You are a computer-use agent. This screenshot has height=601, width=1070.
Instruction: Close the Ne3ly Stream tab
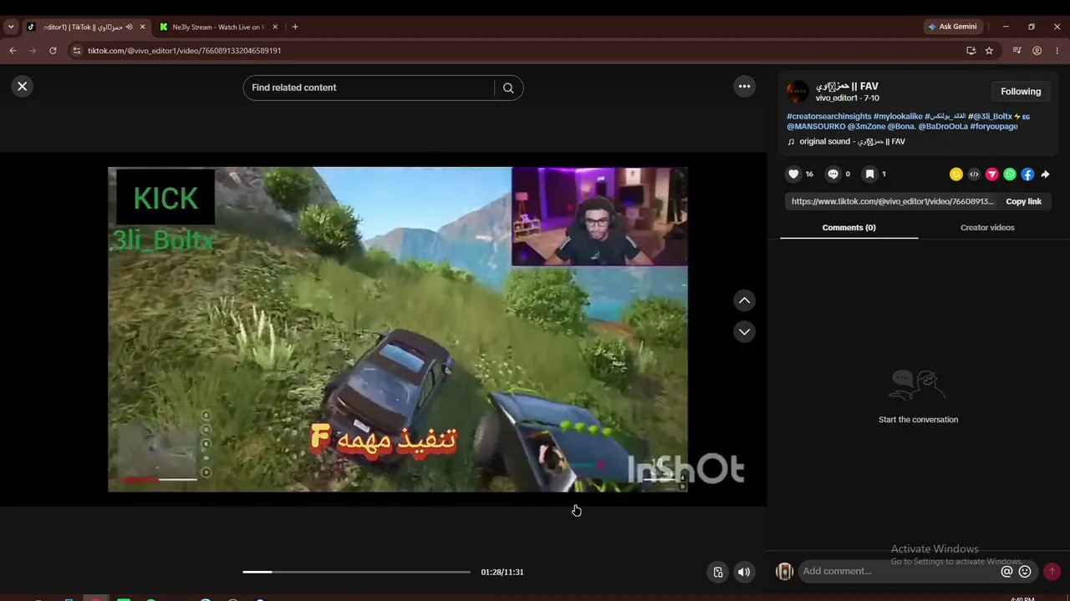pyautogui.click(x=275, y=27)
